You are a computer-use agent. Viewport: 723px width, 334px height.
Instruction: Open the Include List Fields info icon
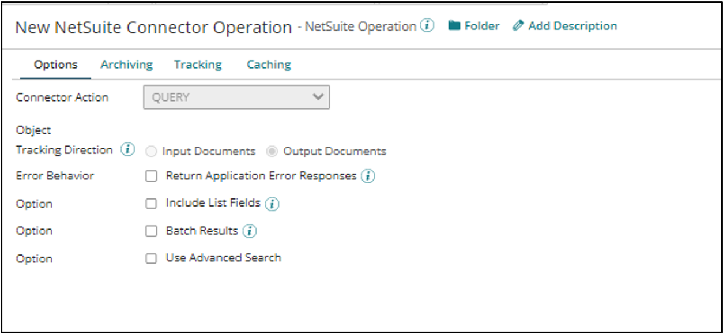[272, 204]
